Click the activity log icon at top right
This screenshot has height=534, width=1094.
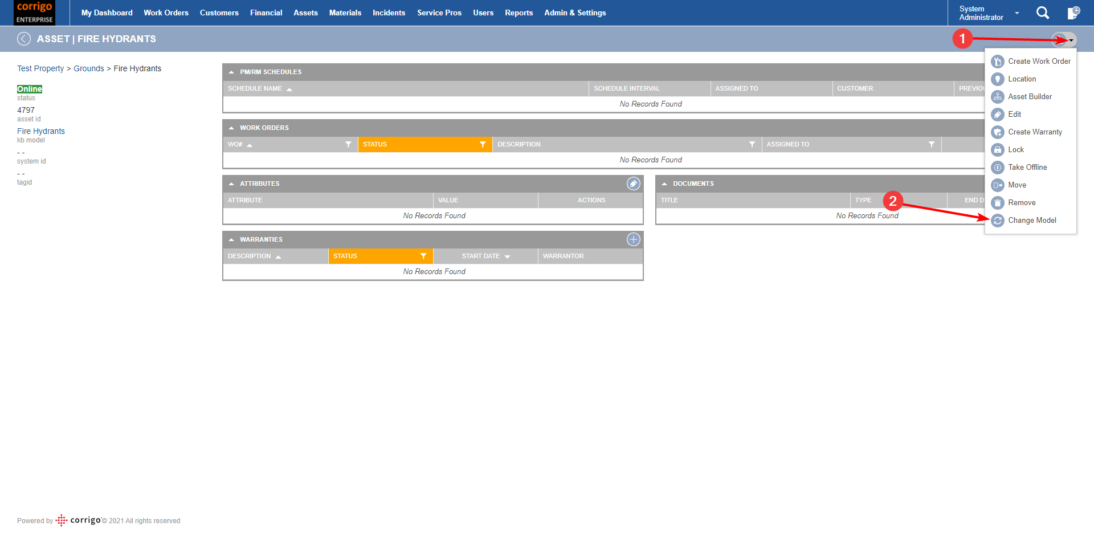pyautogui.click(x=1074, y=13)
